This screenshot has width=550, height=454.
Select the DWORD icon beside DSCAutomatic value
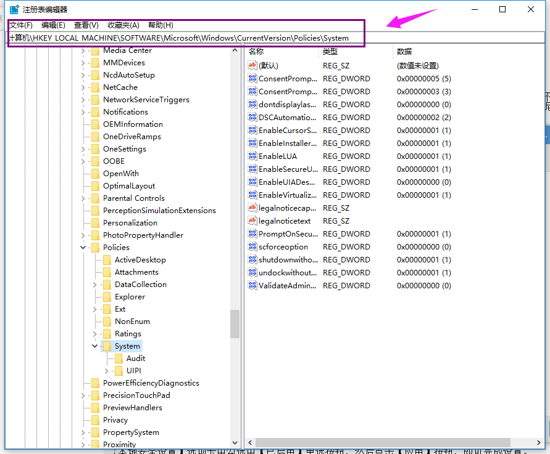click(x=252, y=117)
